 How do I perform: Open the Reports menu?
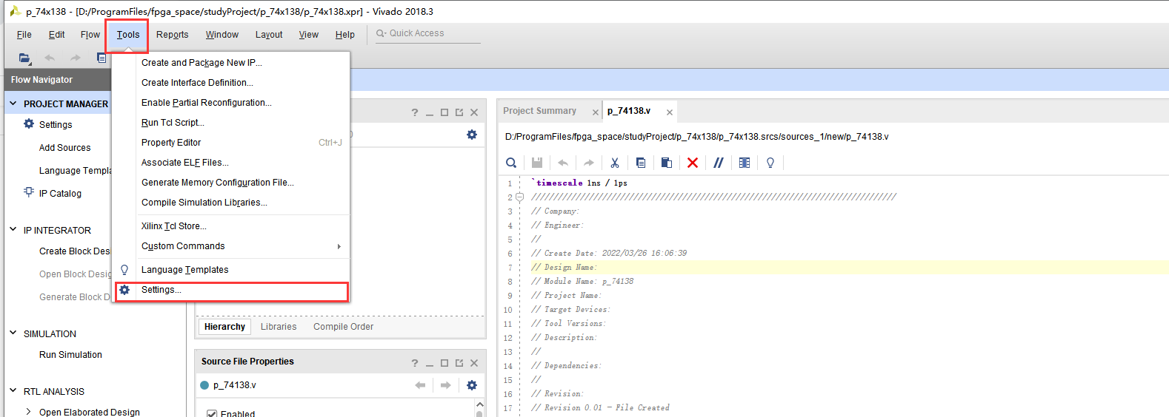click(x=173, y=35)
